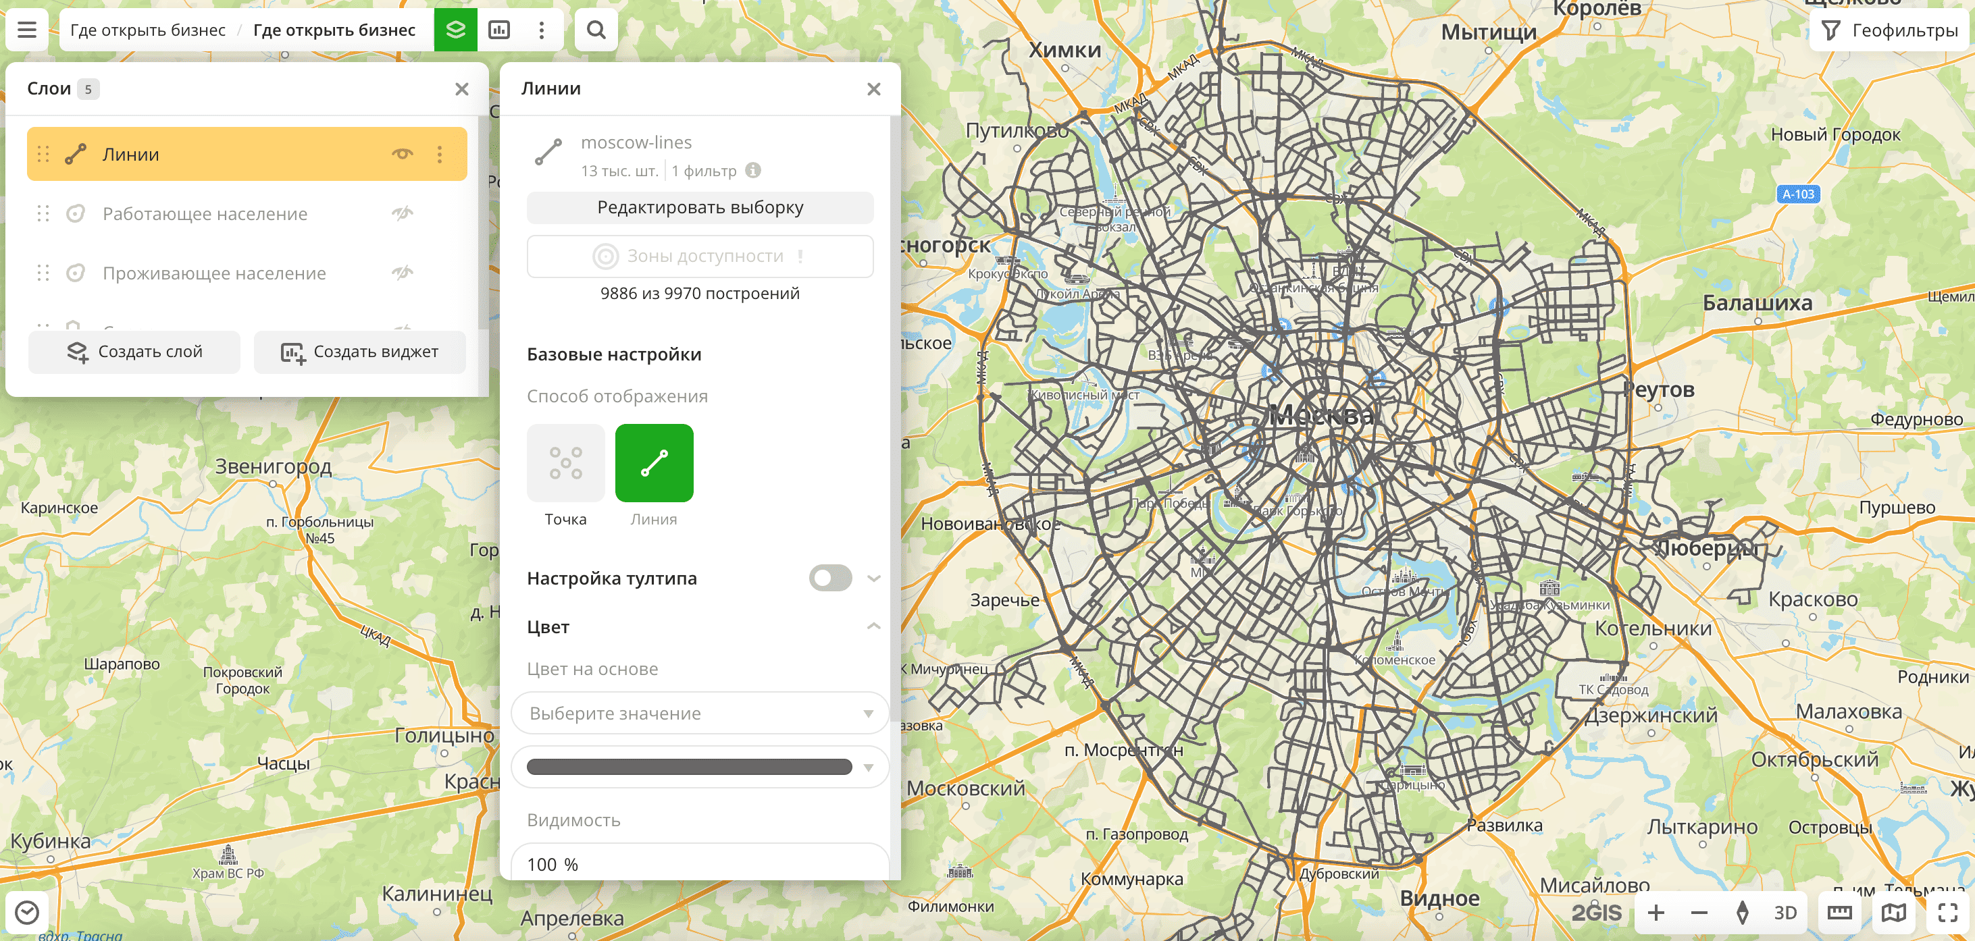Enter fullscreen map mode
The image size is (1975, 941).
click(1948, 912)
